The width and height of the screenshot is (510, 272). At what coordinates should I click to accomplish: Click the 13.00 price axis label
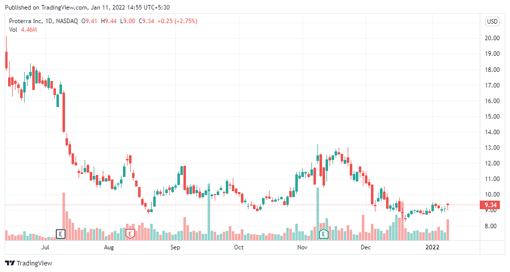[492, 147]
